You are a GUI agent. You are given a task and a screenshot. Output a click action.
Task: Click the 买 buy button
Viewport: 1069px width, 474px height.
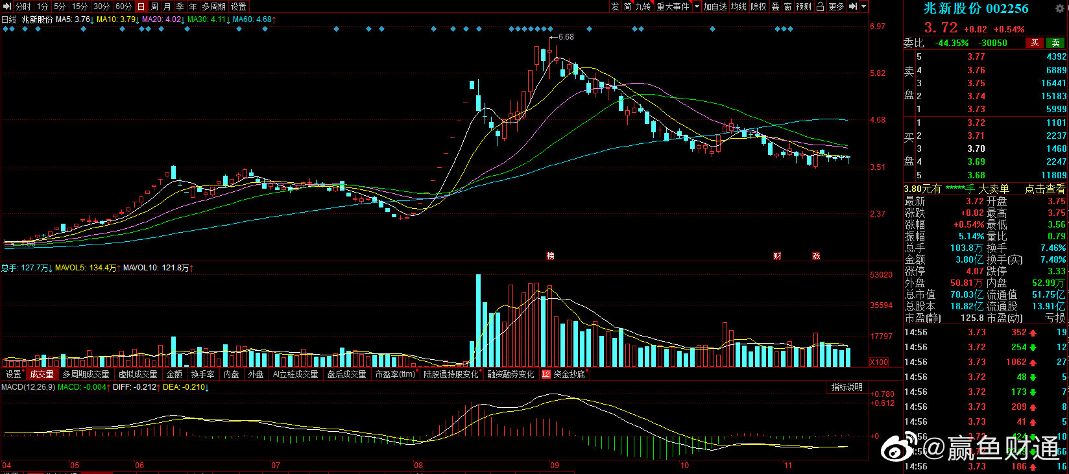(1035, 43)
